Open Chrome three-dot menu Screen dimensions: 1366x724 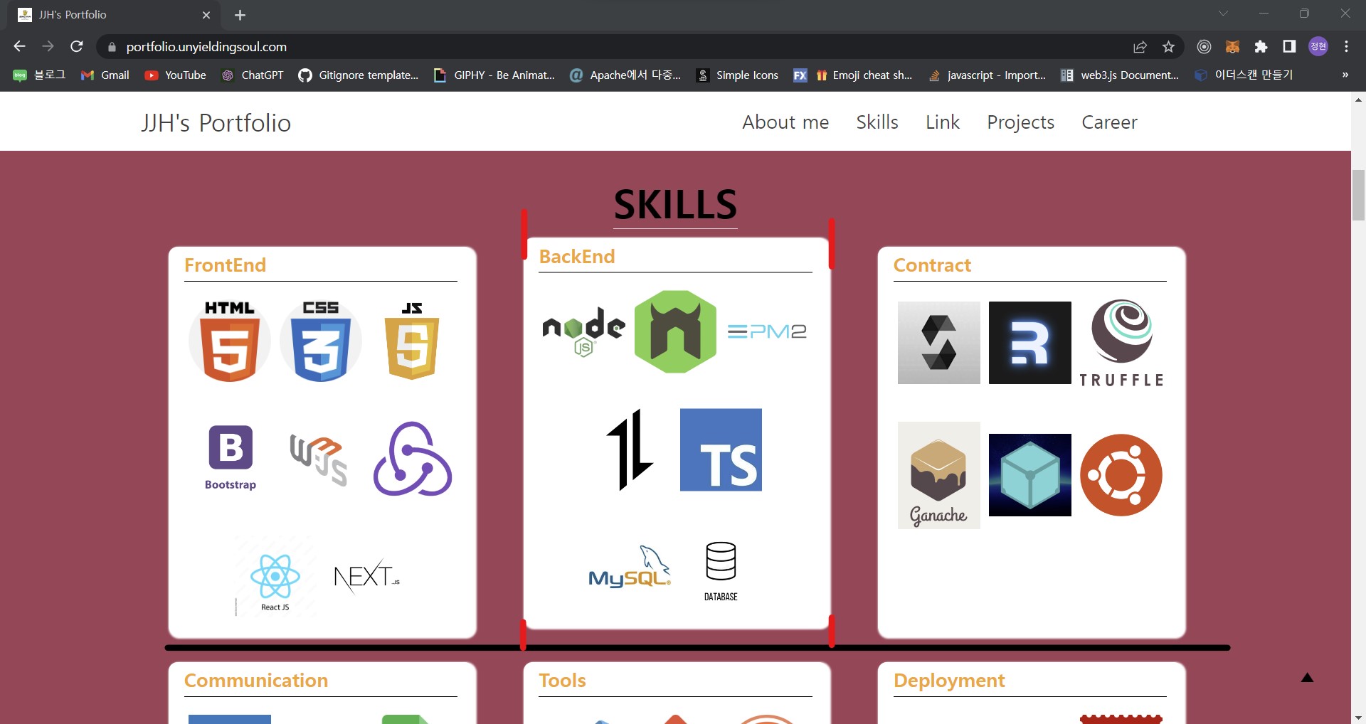pyautogui.click(x=1346, y=46)
